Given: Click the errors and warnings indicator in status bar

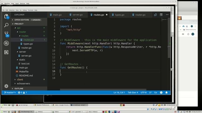Looking at the screenshot, I should [22, 93].
